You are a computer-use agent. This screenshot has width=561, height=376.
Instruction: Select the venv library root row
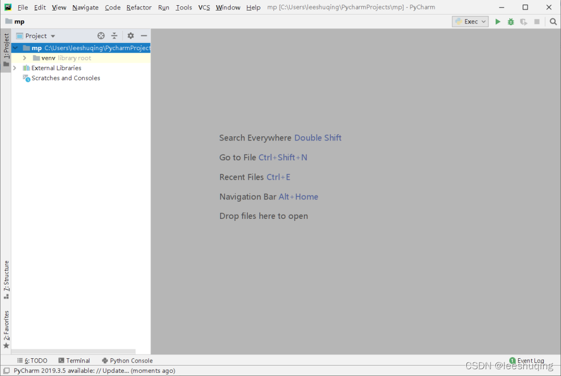(x=81, y=58)
